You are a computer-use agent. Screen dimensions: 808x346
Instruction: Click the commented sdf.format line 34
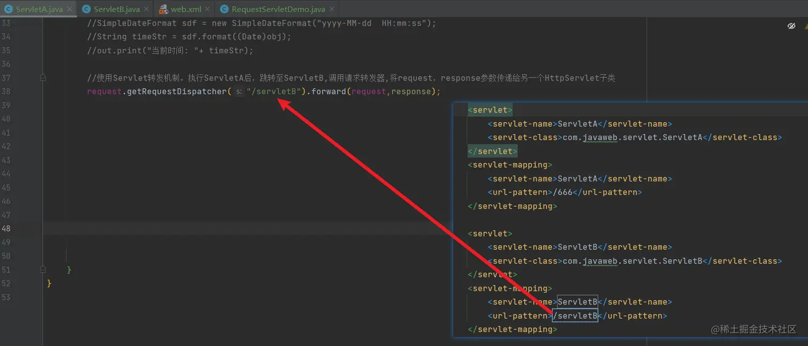189,37
